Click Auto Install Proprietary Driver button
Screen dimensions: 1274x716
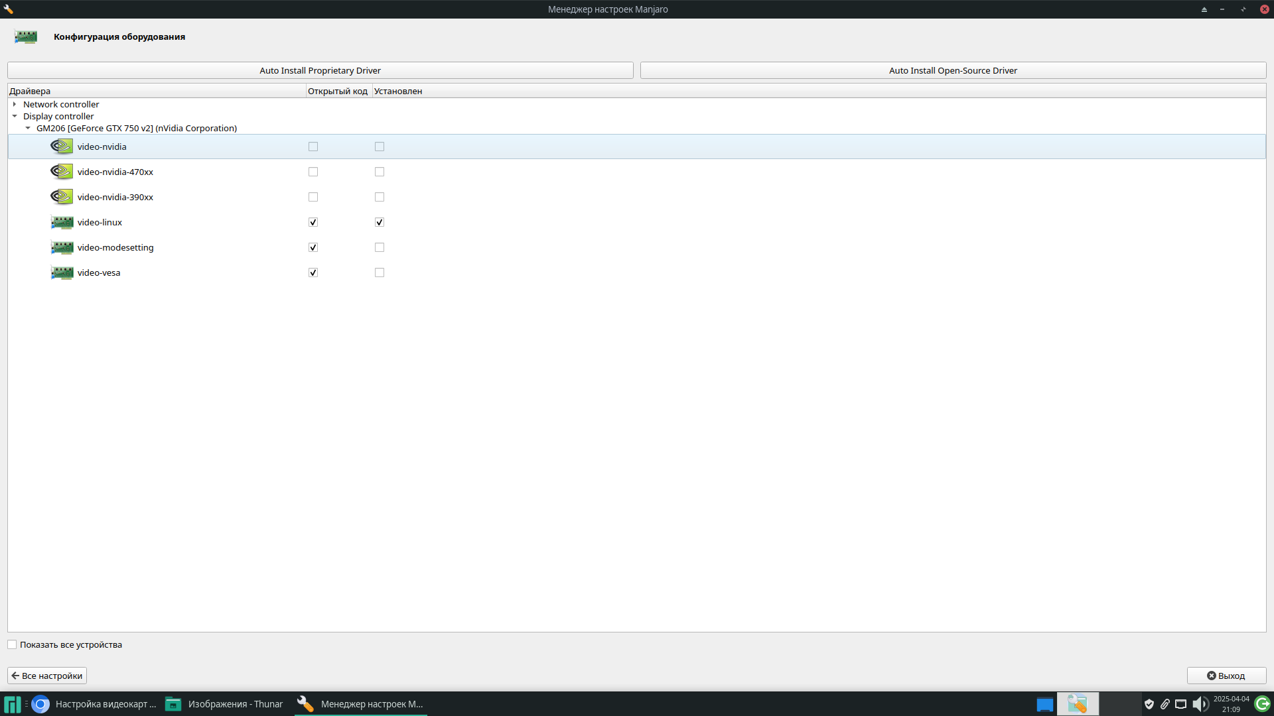[x=320, y=70]
